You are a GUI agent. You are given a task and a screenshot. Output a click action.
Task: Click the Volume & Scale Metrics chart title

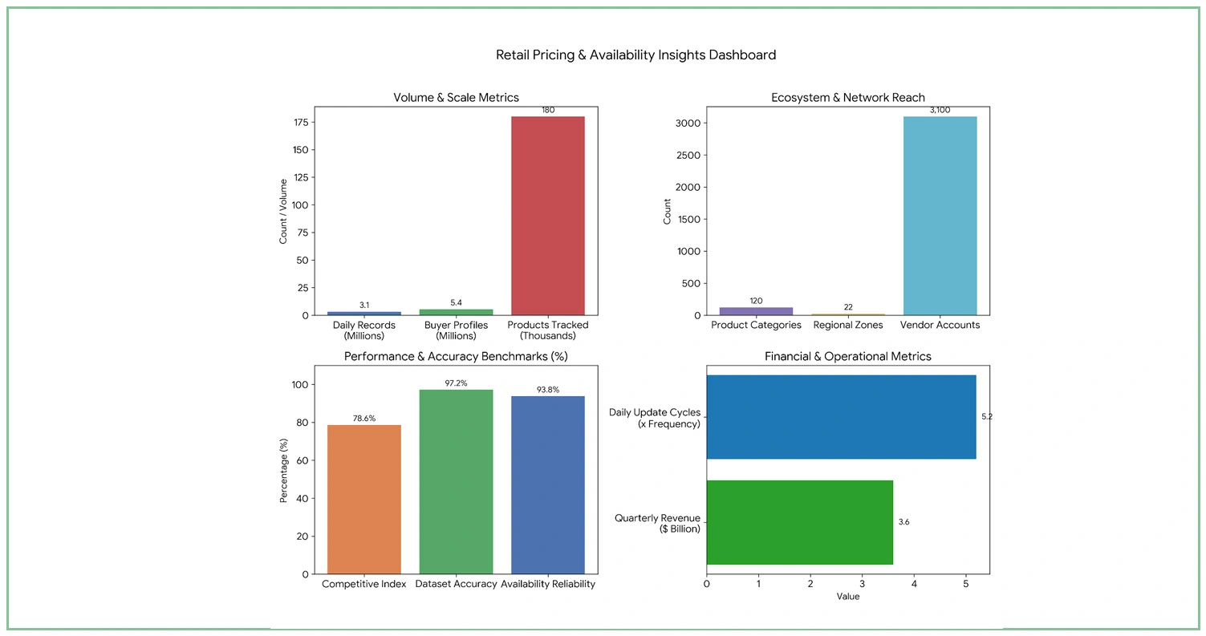(456, 98)
